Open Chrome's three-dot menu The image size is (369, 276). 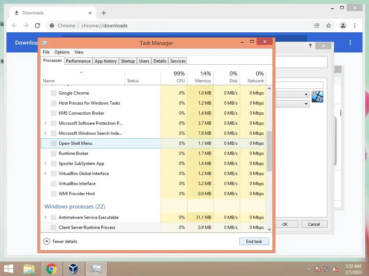[355, 26]
